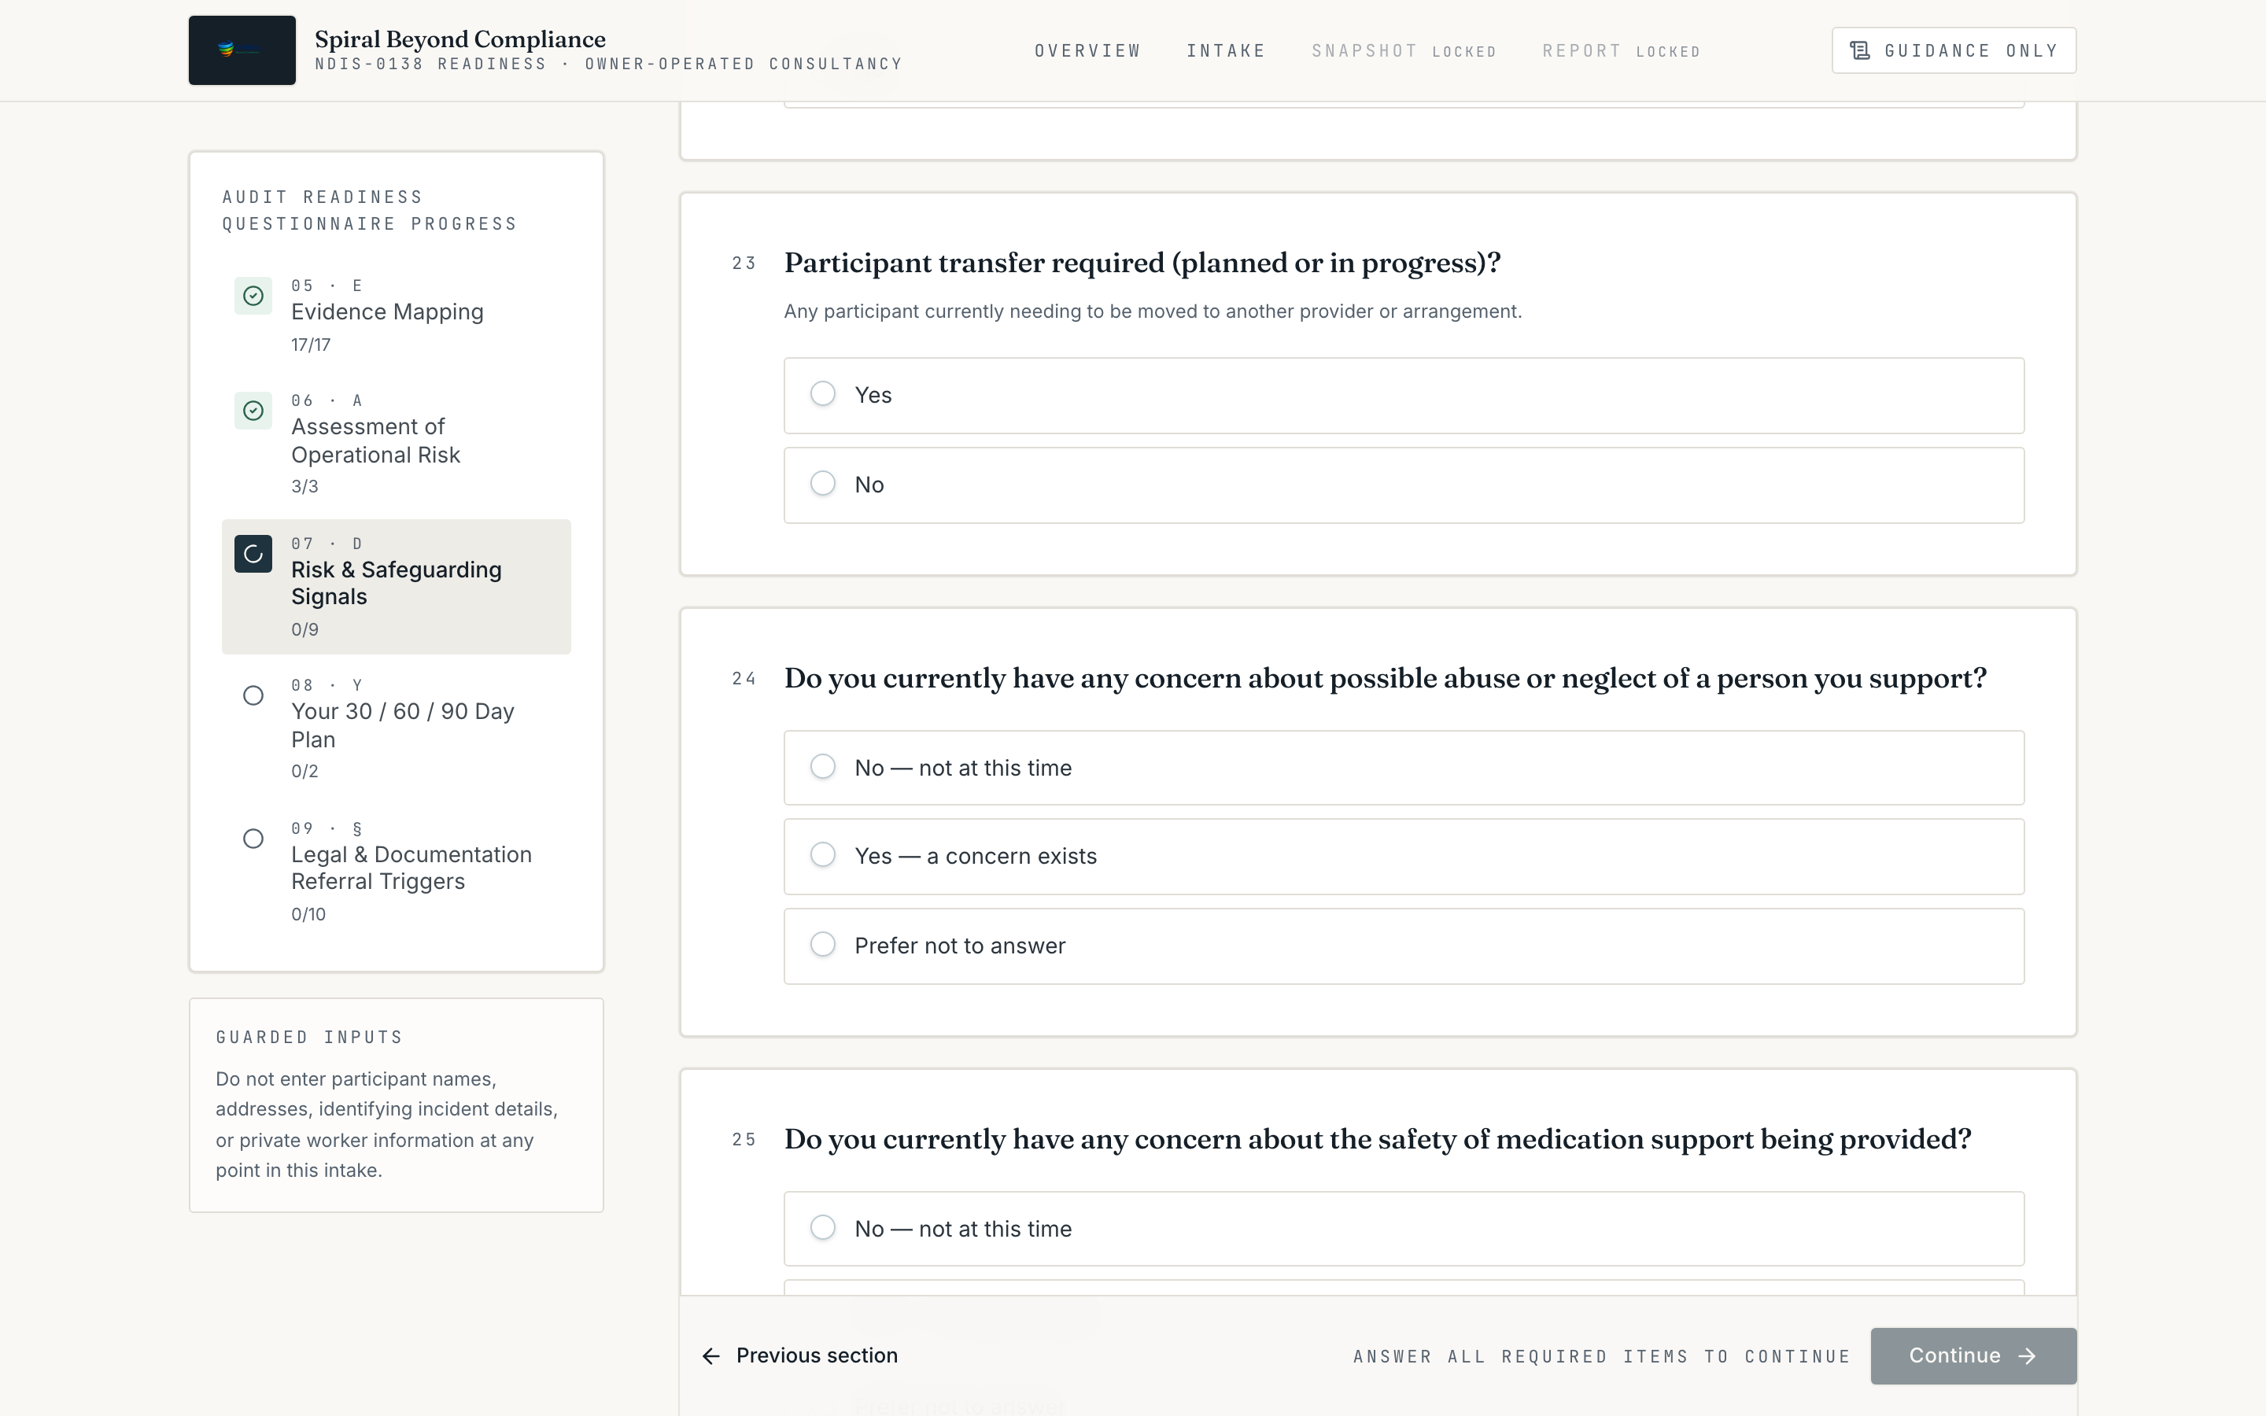
Task: Click the Spiral Beyond Compliance title
Action: tap(459, 39)
